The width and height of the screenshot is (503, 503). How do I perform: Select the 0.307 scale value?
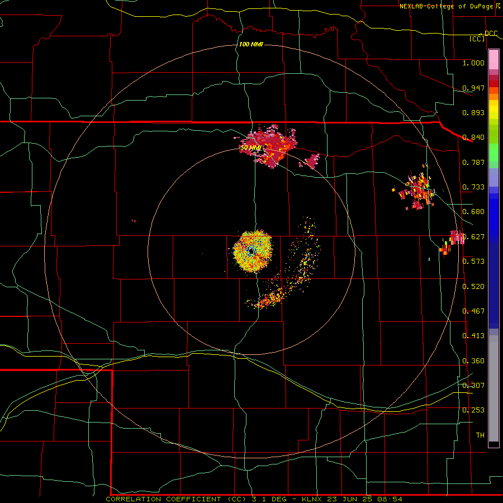click(473, 386)
